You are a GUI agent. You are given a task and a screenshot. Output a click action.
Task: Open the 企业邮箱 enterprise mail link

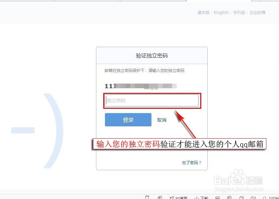click(257, 13)
